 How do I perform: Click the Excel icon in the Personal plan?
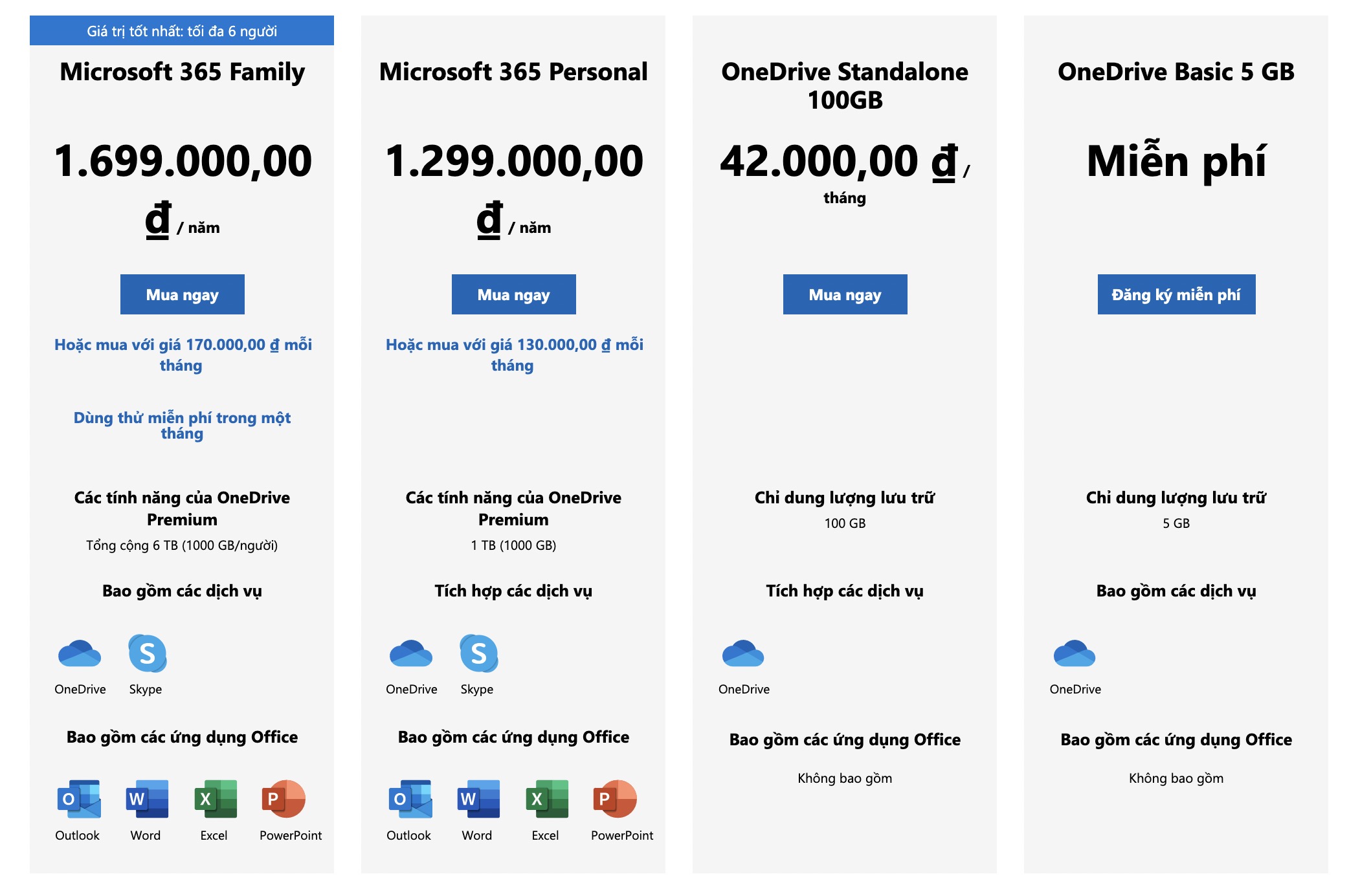click(x=547, y=799)
